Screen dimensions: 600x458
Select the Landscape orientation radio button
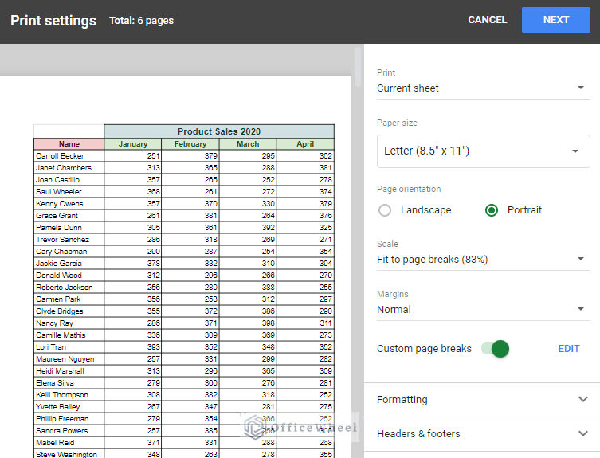(386, 210)
